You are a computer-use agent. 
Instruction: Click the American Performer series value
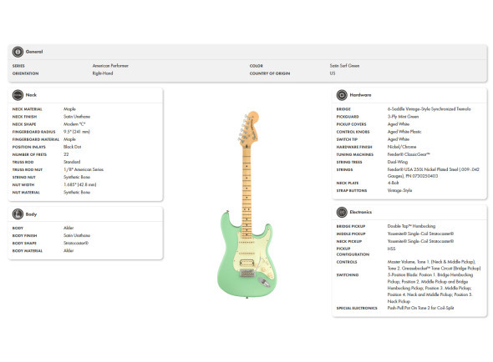point(110,66)
